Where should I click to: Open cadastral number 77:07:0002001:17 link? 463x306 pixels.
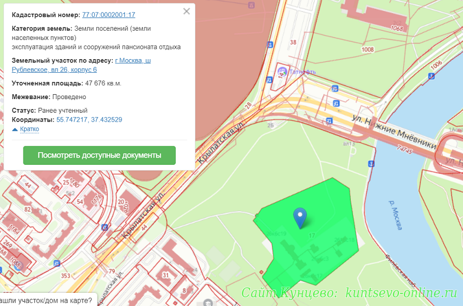click(108, 15)
